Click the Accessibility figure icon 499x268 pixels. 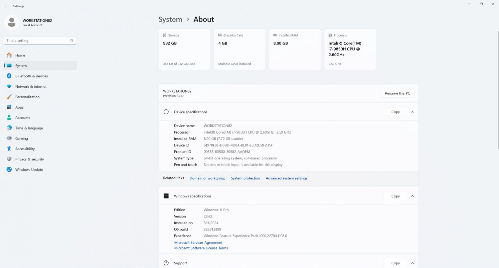[9, 149]
